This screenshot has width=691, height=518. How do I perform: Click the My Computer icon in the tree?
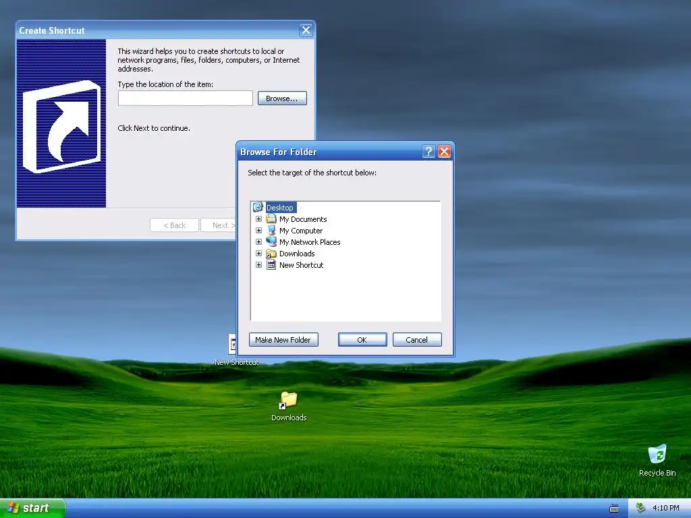coord(271,231)
